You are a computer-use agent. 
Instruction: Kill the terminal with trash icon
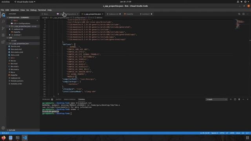tap(239, 99)
